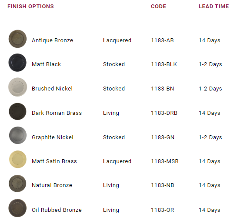Select code 1183-MSB text

[165, 161]
